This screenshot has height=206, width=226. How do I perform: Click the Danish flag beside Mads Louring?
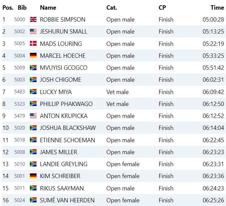coord(33,44)
